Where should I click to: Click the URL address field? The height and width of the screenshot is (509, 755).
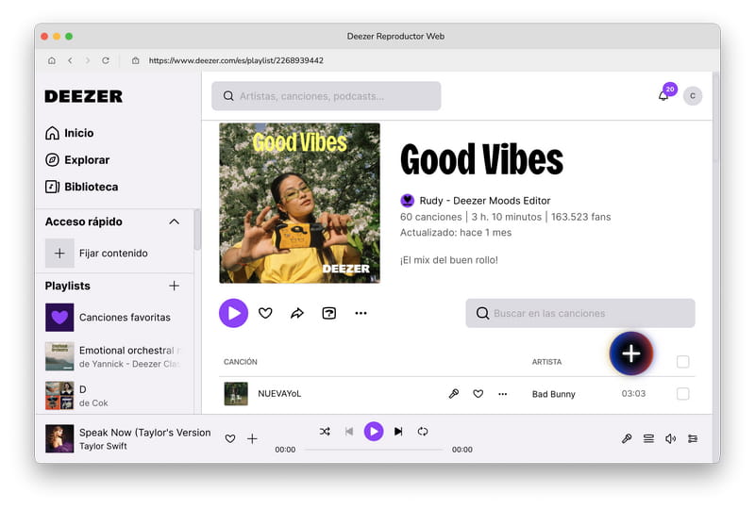(x=236, y=60)
